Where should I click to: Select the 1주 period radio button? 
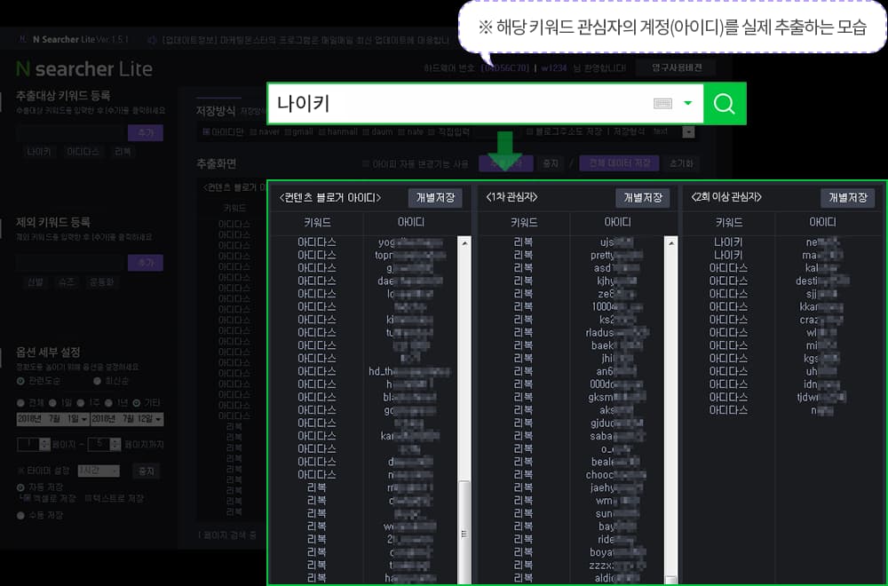coord(81,403)
